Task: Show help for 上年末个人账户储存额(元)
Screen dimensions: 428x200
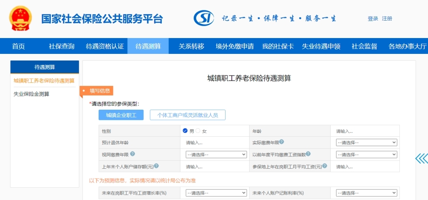Action: click(156, 166)
